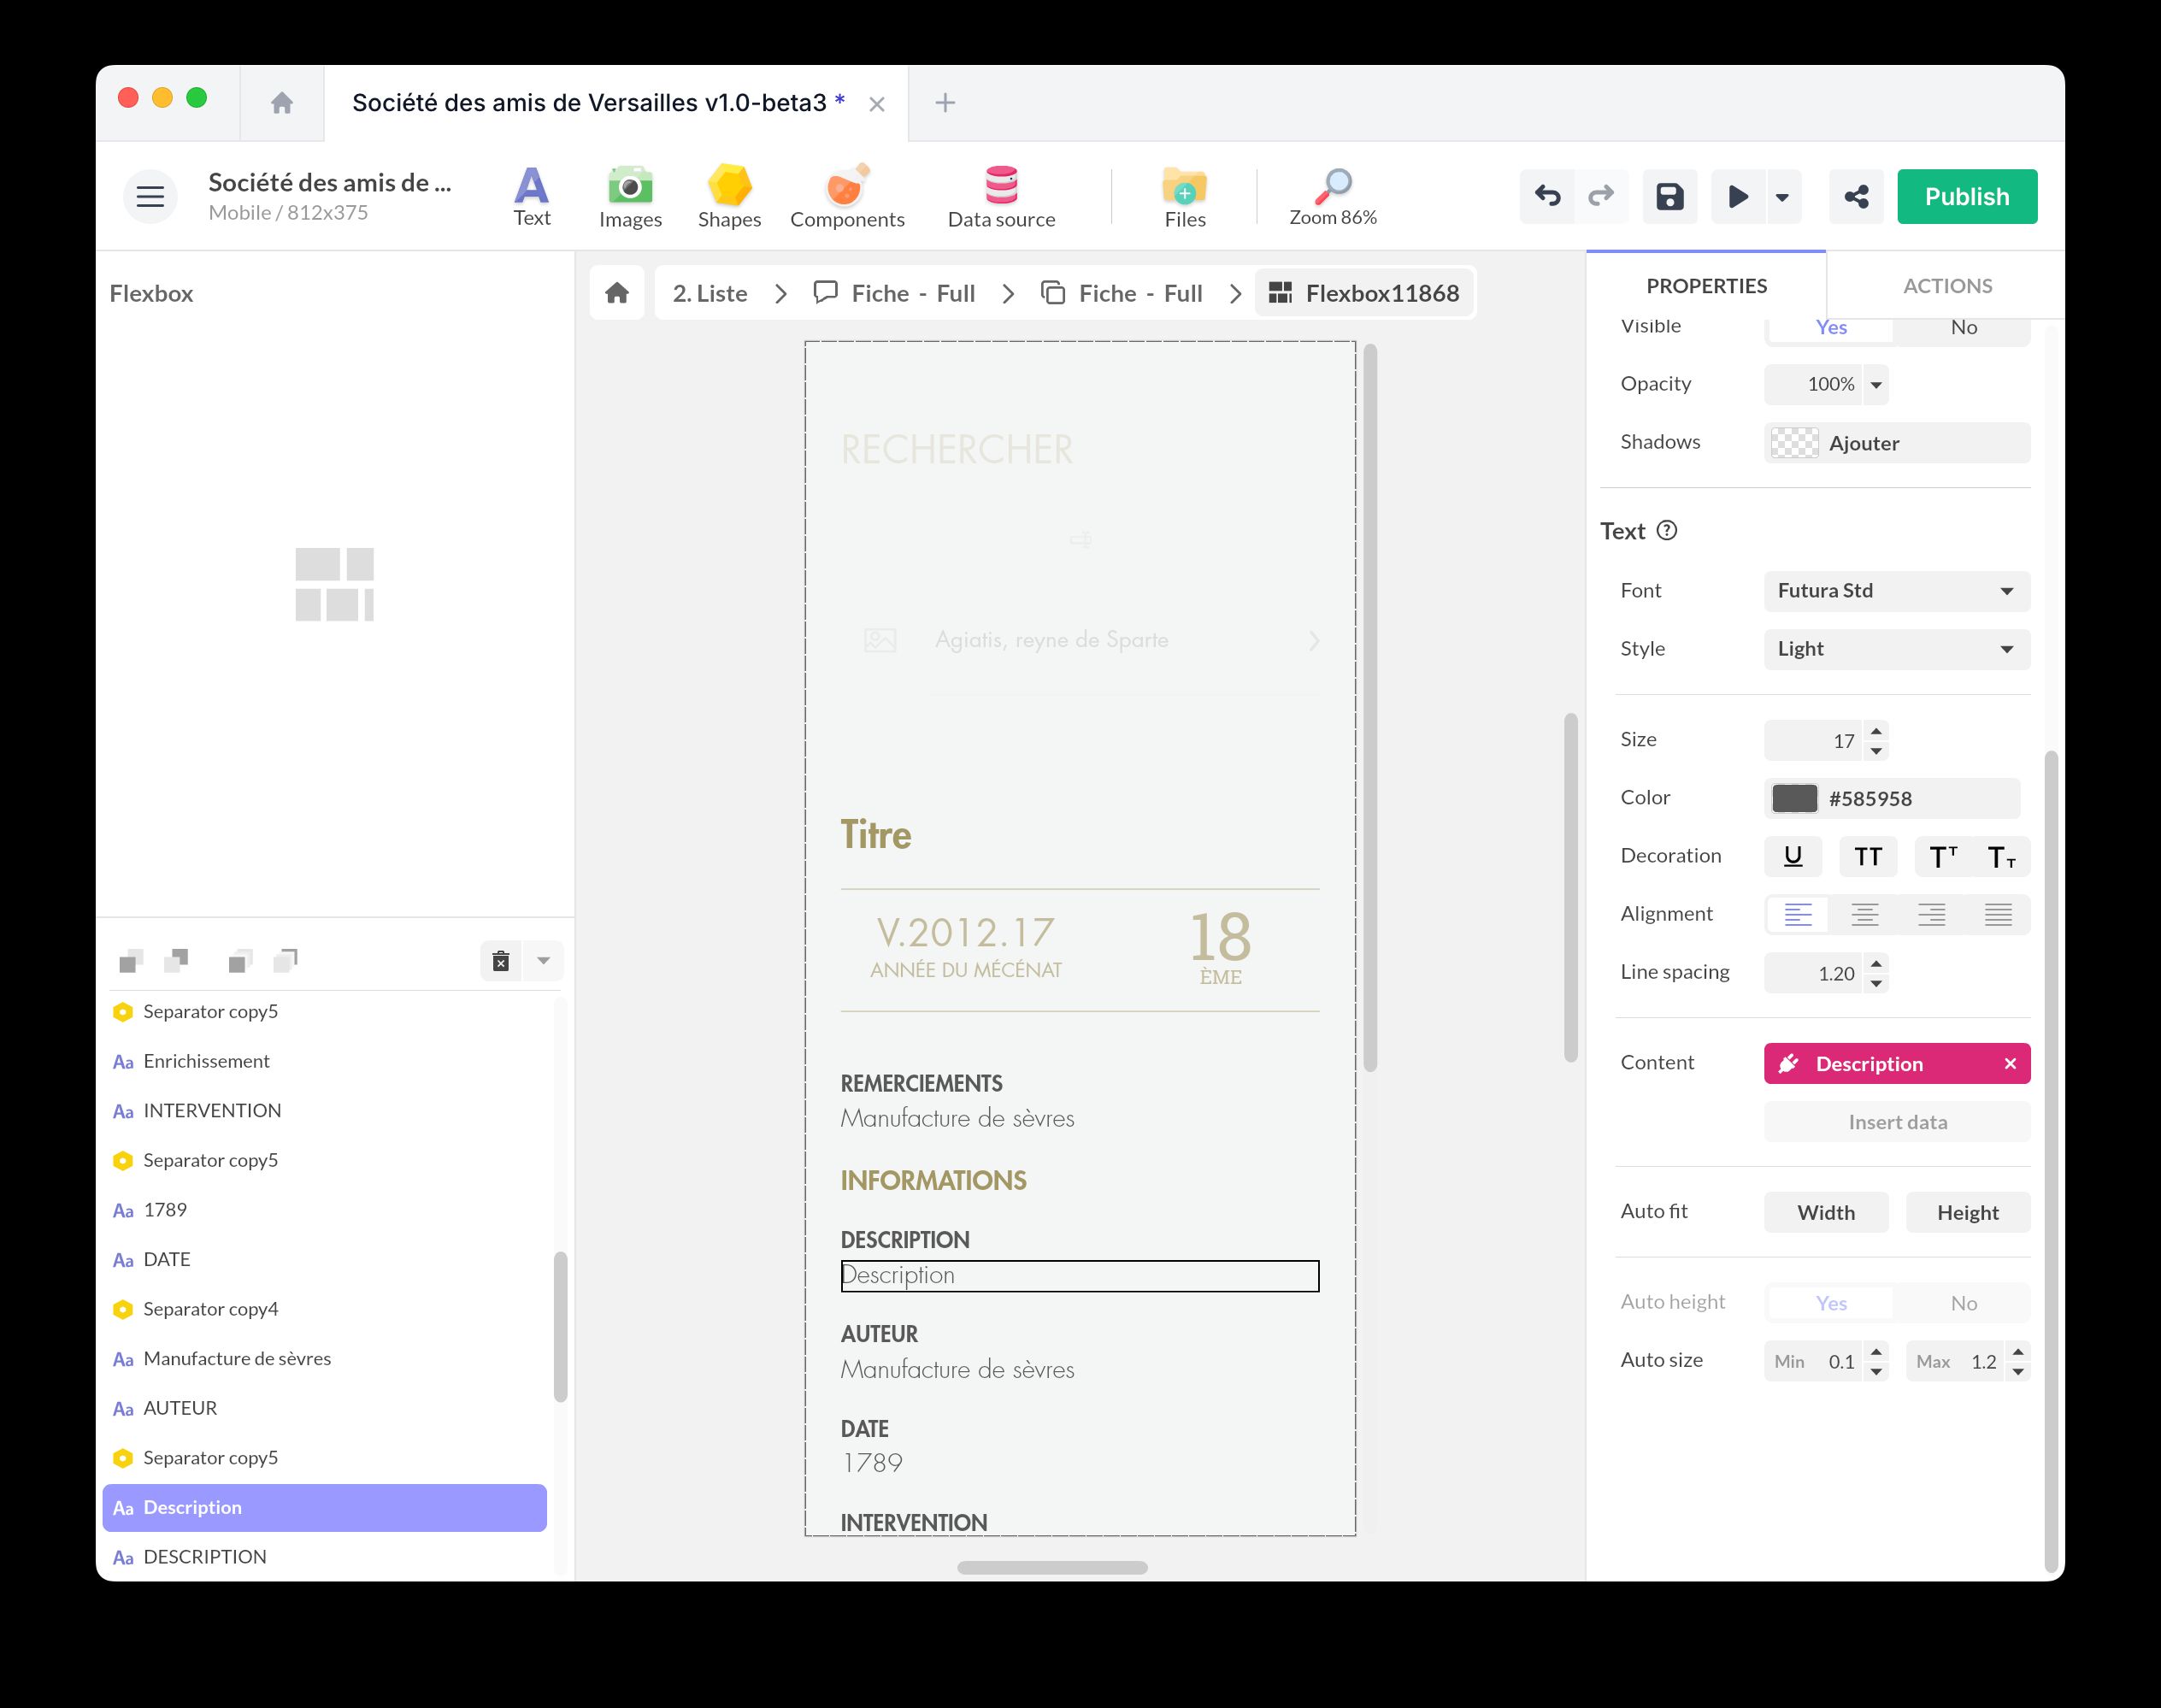Toggle underline decoration

tap(1792, 856)
